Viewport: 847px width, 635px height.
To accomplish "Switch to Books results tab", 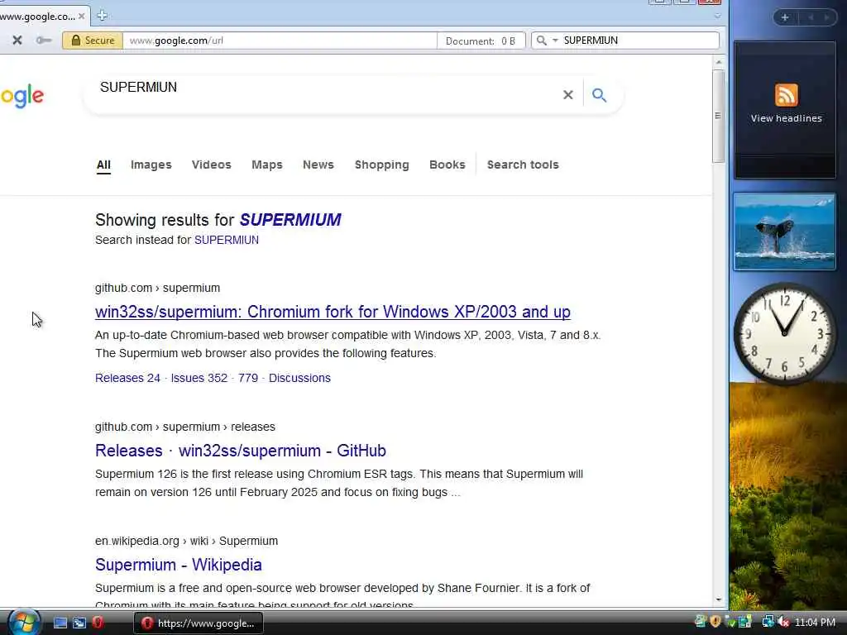I will click(447, 165).
